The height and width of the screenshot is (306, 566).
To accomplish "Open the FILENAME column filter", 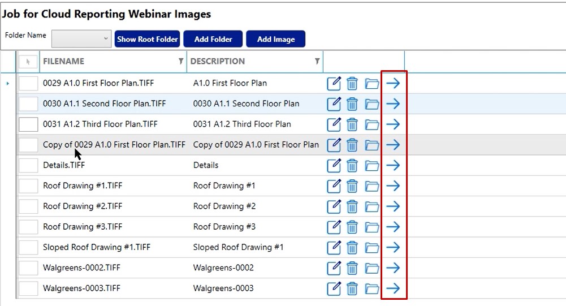I will coord(181,61).
